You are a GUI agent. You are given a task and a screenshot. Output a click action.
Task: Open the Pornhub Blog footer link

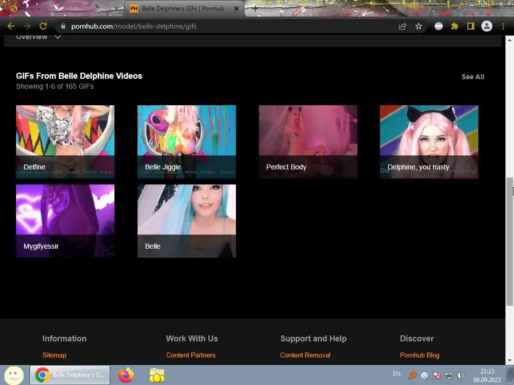click(420, 355)
